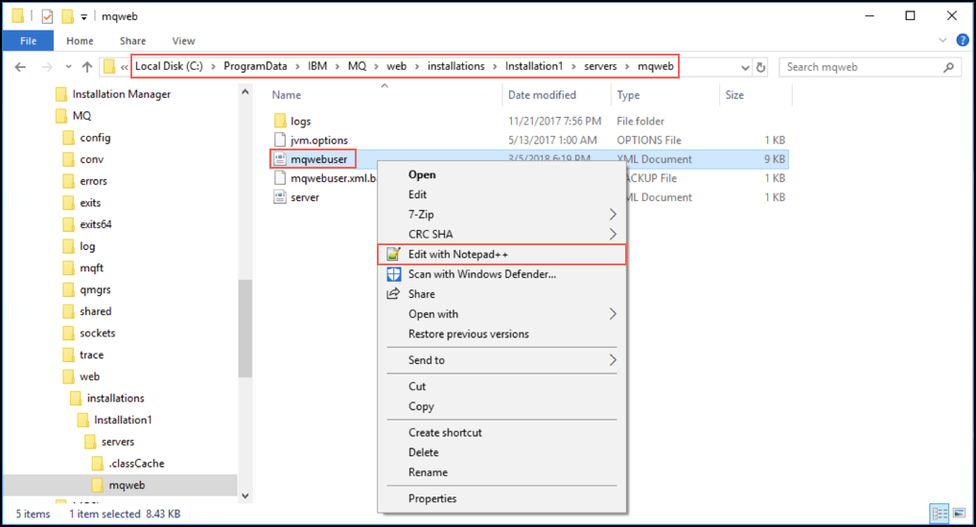Select Installation Manager in the tree
Viewport: 976px width, 527px height.
pos(122,94)
